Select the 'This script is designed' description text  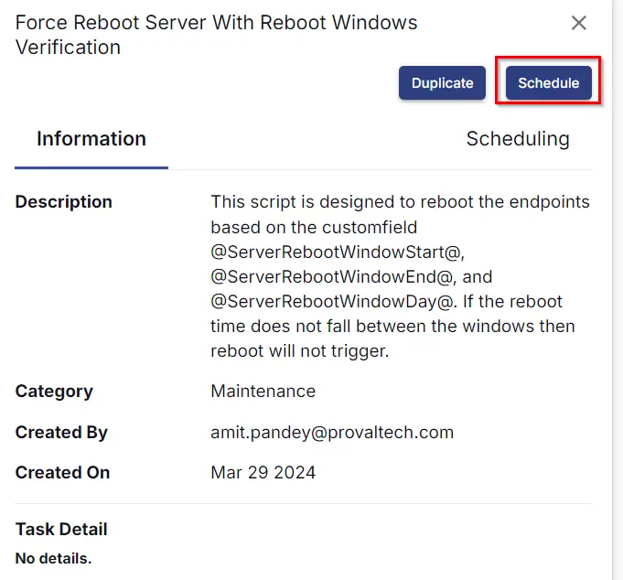[400, 276]
